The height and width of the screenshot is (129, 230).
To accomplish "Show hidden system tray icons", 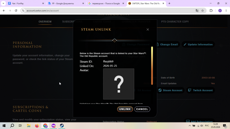I will click(x=190, y=126).
